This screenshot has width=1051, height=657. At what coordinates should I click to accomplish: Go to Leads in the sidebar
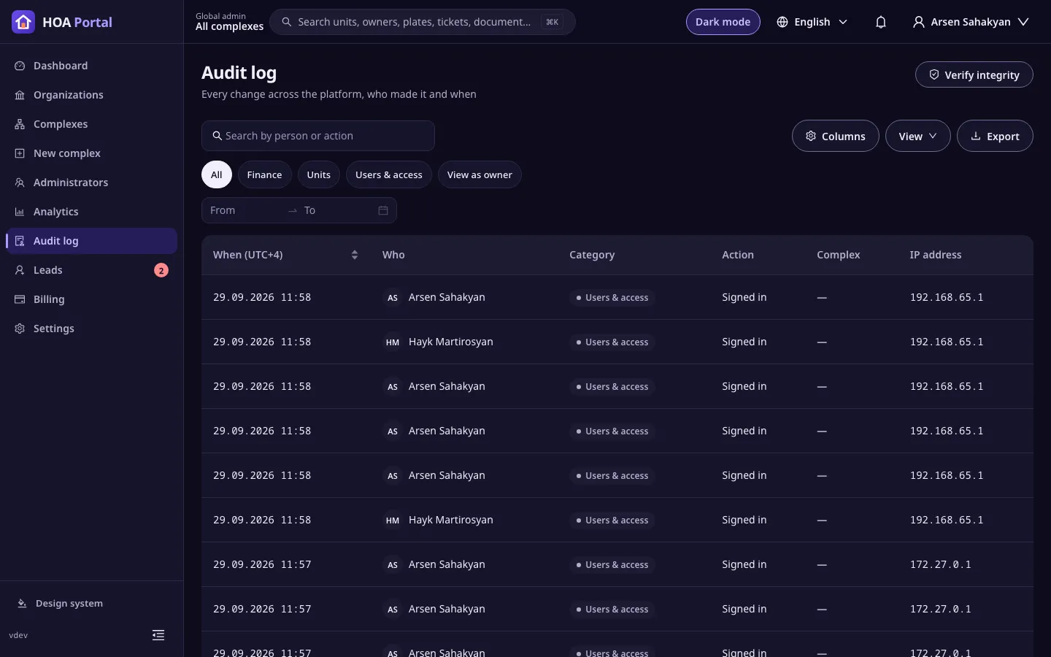tap(91, 270)
